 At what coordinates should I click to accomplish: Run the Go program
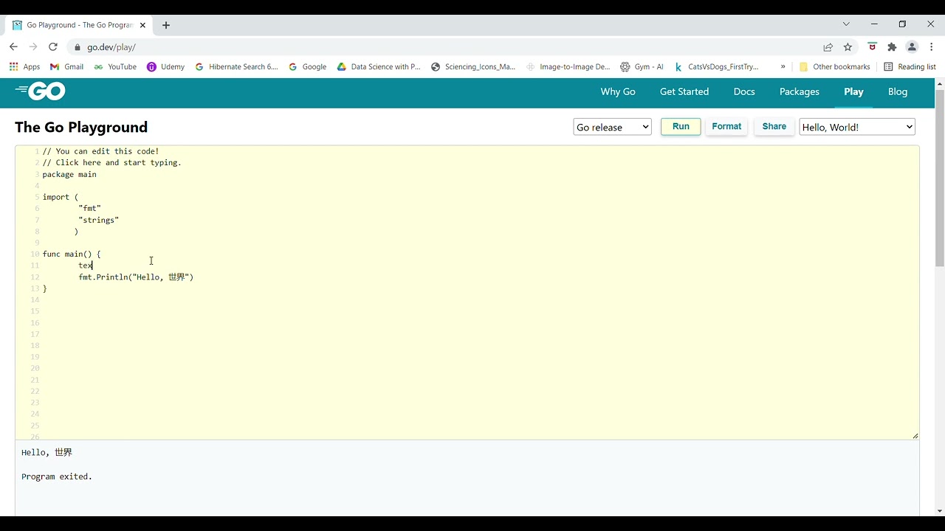coord(681,127)
